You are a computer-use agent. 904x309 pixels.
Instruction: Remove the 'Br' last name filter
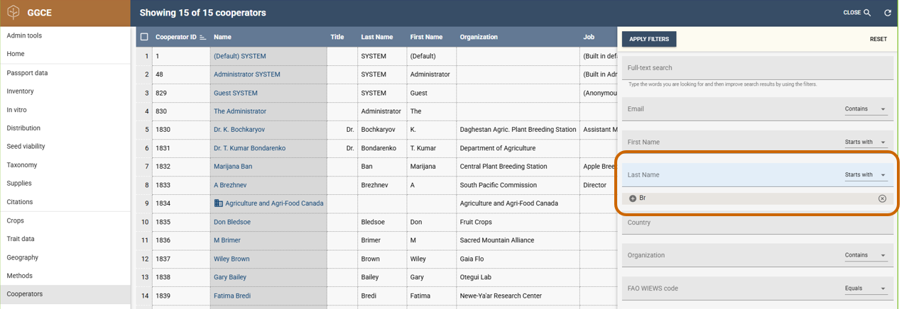click(x=882, y=198)
